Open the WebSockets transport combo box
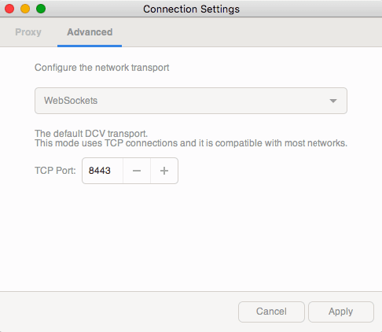The image size is (382, 332). (191, 101)
